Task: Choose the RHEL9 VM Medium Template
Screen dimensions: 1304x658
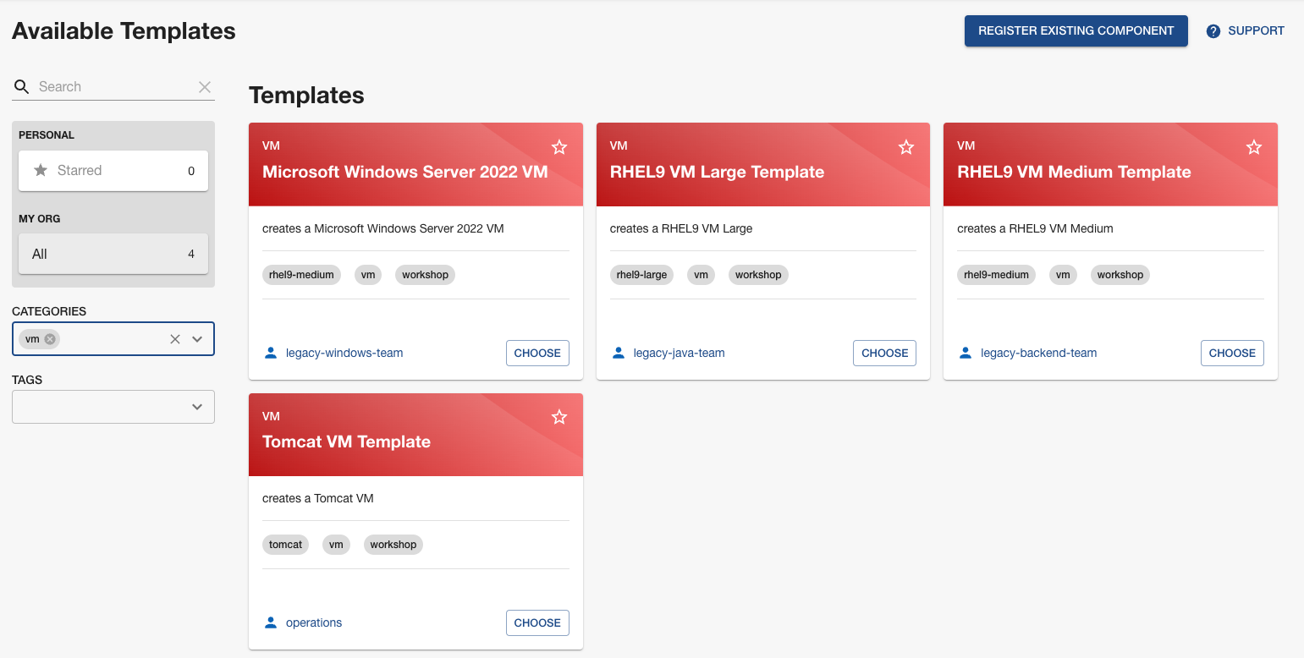Action: click(1232, 353)
